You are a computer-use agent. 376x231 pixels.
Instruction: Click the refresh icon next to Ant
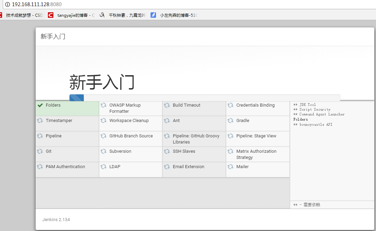(x=167, y=121)
